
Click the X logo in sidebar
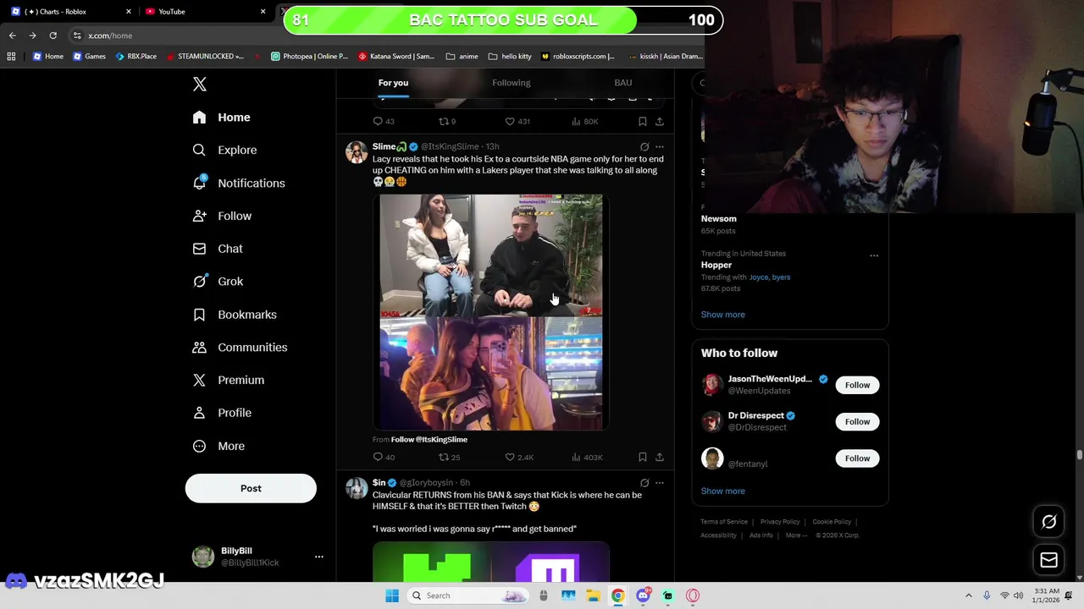pyautogui.click(x=200, y=84)
